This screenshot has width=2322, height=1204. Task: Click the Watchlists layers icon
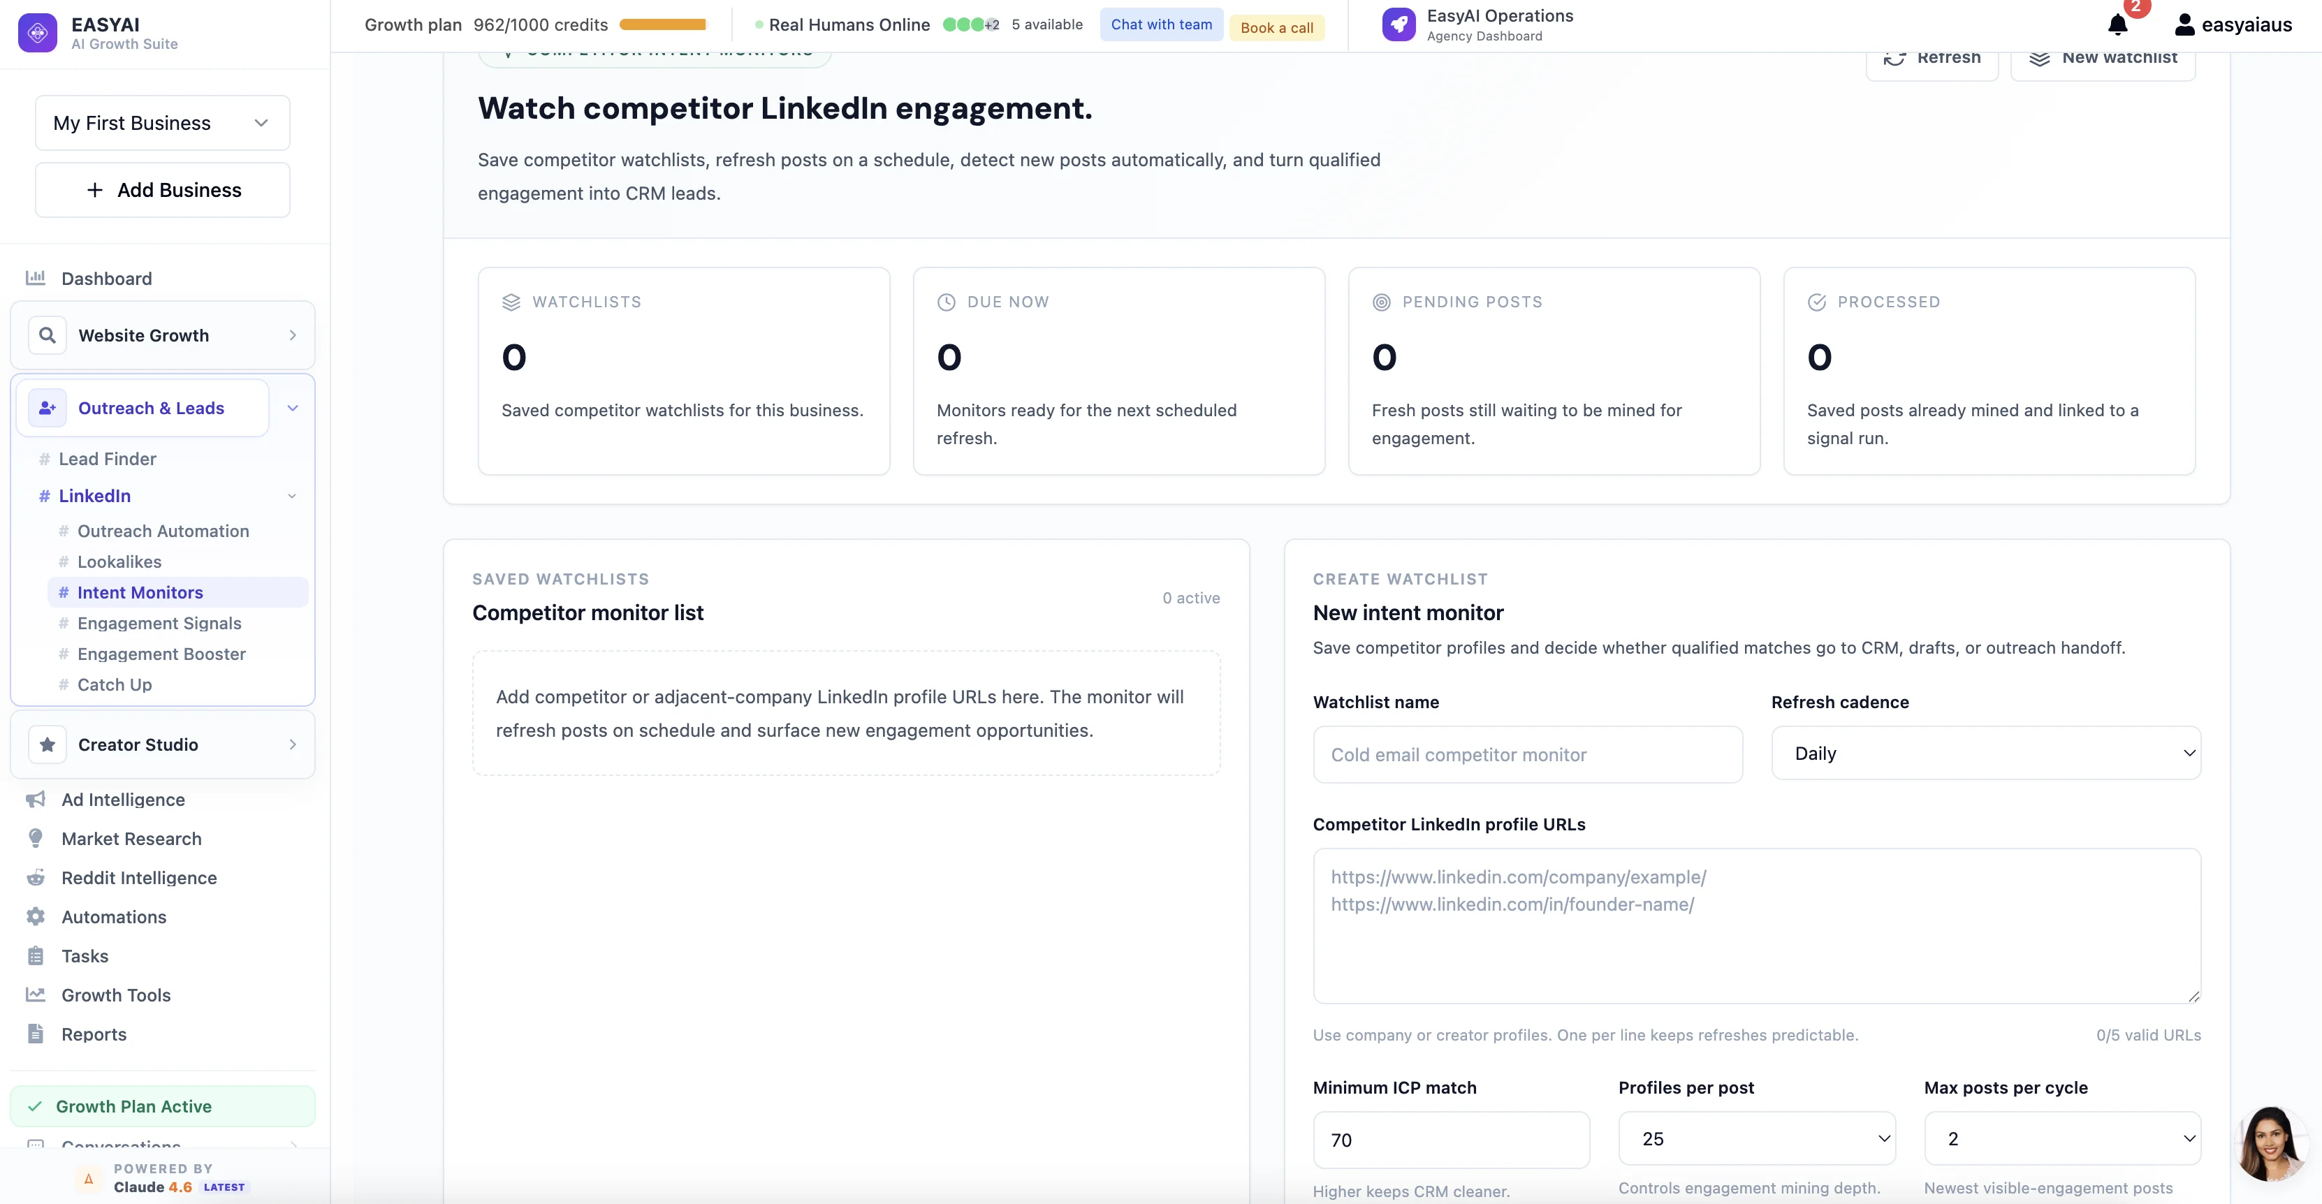coord(511,302)
